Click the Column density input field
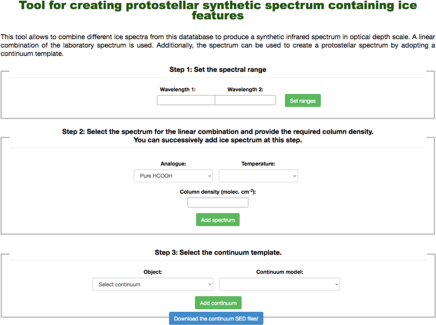 click(218, 203)
